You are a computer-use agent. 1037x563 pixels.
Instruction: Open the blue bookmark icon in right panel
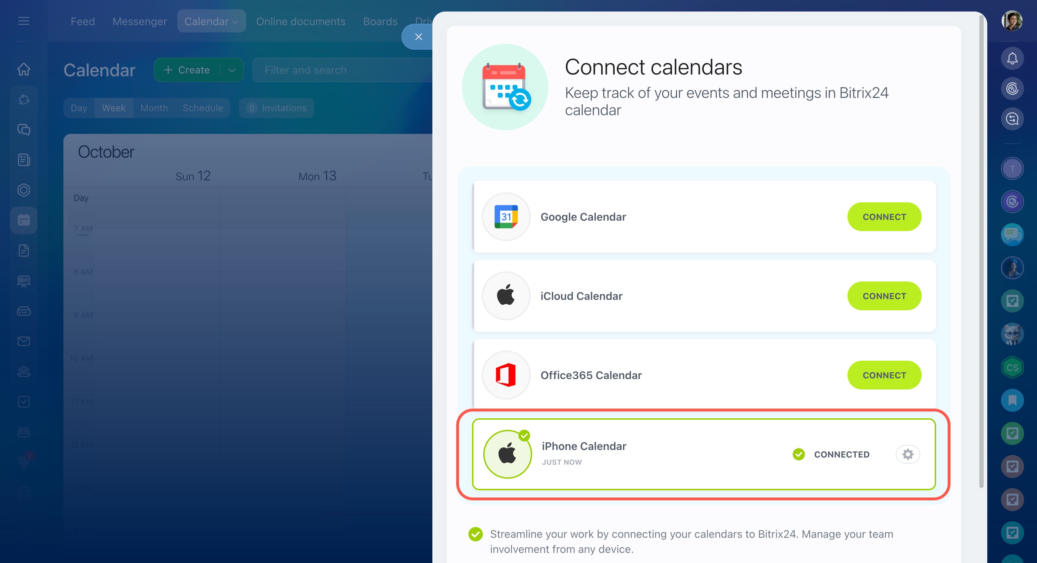[1012, 400]
